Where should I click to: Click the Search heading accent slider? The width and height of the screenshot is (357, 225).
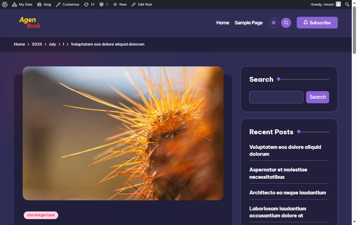[278, 79]
